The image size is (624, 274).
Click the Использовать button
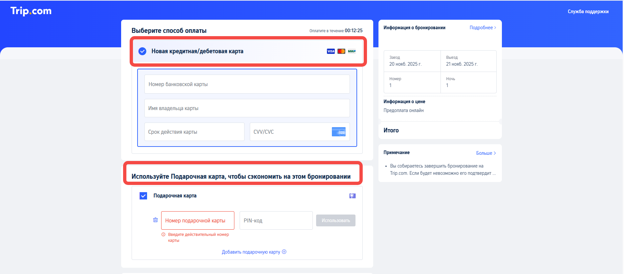point(336,220)
